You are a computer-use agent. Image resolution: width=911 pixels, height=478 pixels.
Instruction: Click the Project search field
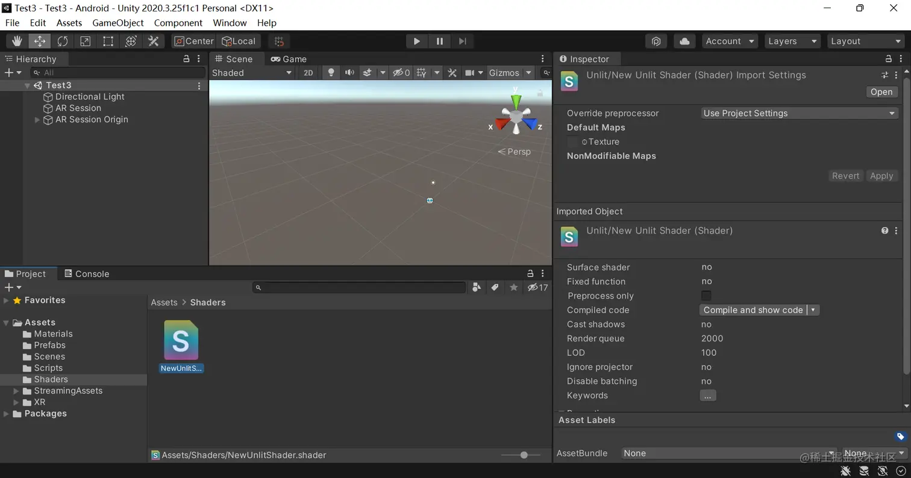click(360, 288)
